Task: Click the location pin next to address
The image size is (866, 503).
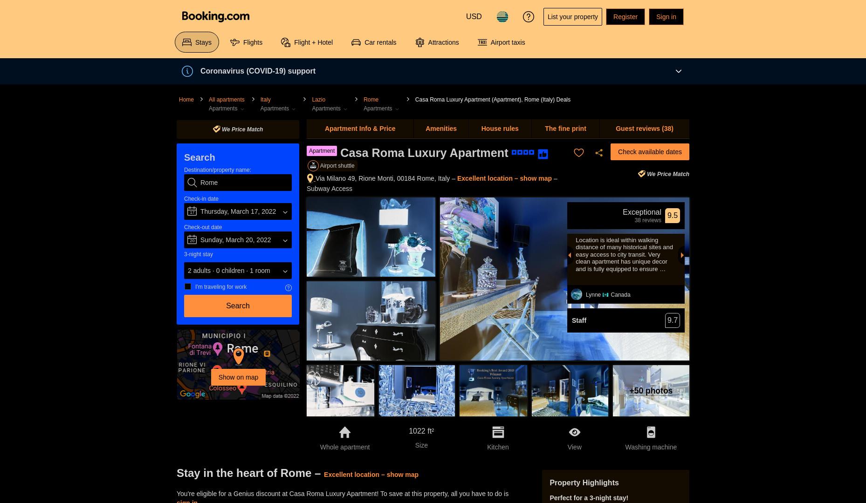Action: [x=310, y=178]
